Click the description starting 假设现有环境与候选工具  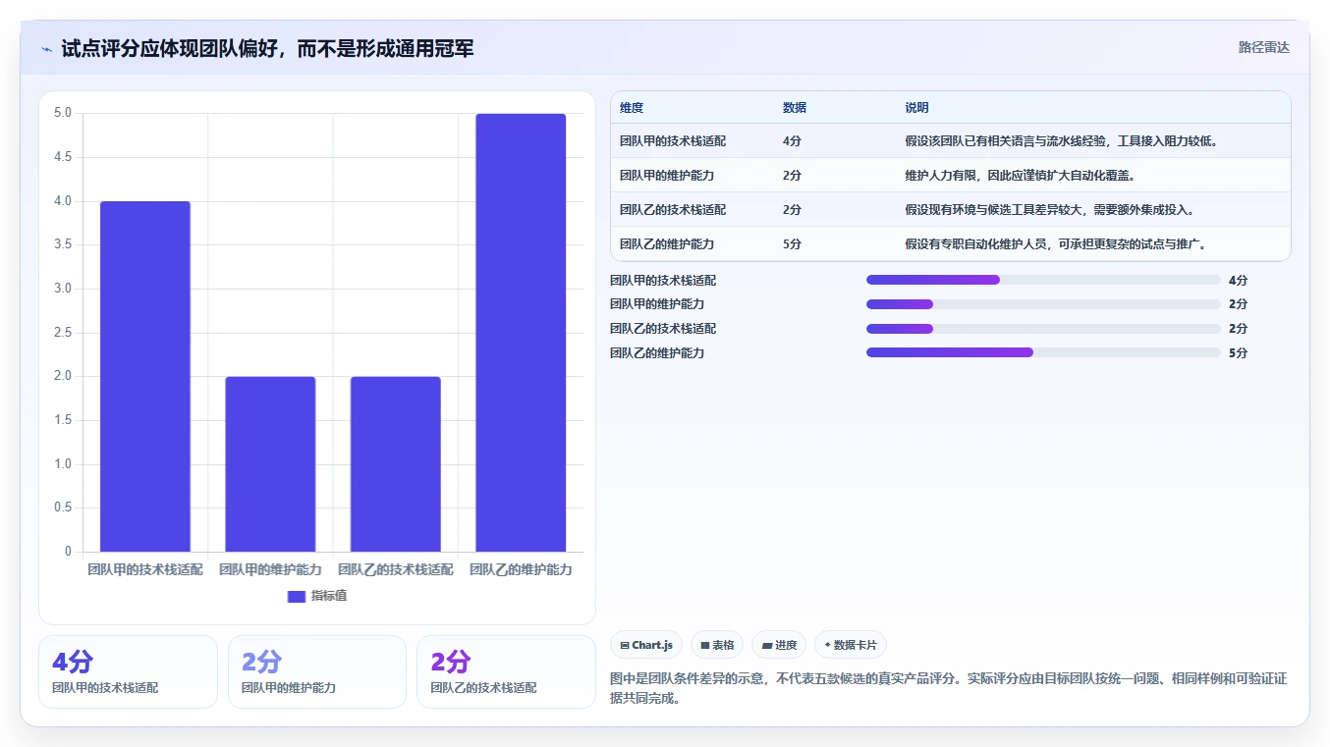1050,210
